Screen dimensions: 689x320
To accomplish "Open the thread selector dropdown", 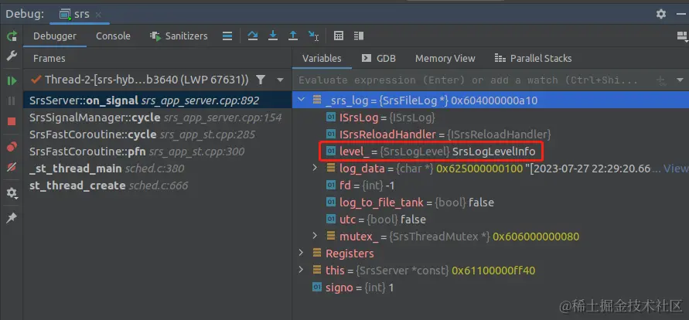I will pos(281,80).
